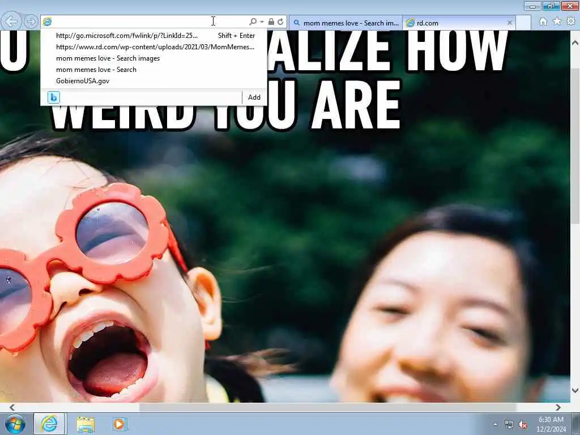Go to Home page via house icon
This screenshot has width=580, height=435.
pos(543,22)
